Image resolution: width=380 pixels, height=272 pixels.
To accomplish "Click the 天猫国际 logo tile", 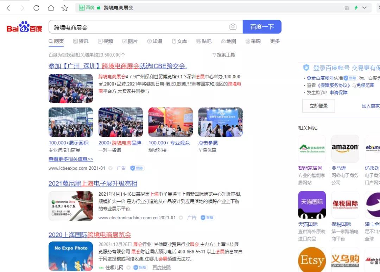I will pyautogui.click(x=312, y=205).
